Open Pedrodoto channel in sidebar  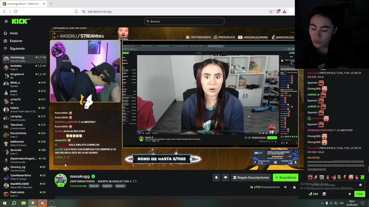pyautogui.click(x=25, y=194)
